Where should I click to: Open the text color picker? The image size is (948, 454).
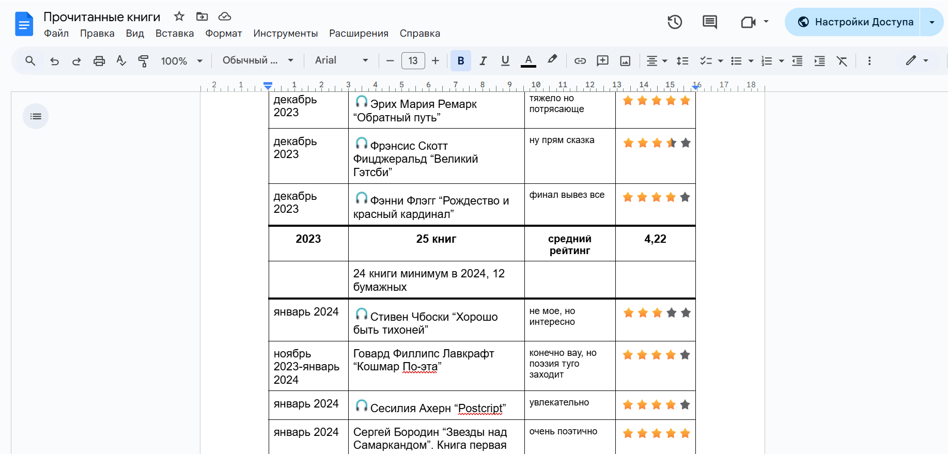[x=528, y=61]
